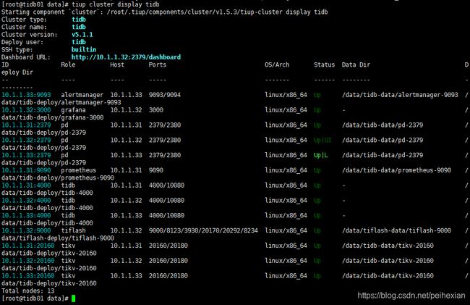The width and height of the screenshot is (470, 305).
Task: Click the Ports column header
Action: point(158,64)
